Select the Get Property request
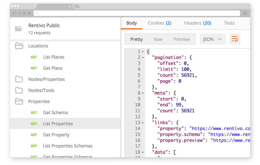The width and height of the screenshot is (260, 165). [x=56, y=135]
